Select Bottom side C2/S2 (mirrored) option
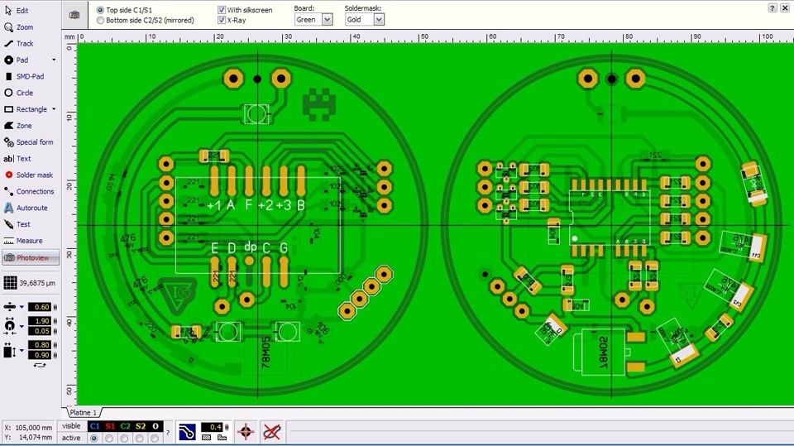The height and width of the screenshot is (446, 794). (100, 20)
